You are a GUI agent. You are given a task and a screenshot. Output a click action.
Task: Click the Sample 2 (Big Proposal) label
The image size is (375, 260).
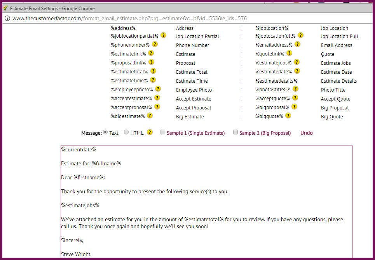click(x=265, y=133)
